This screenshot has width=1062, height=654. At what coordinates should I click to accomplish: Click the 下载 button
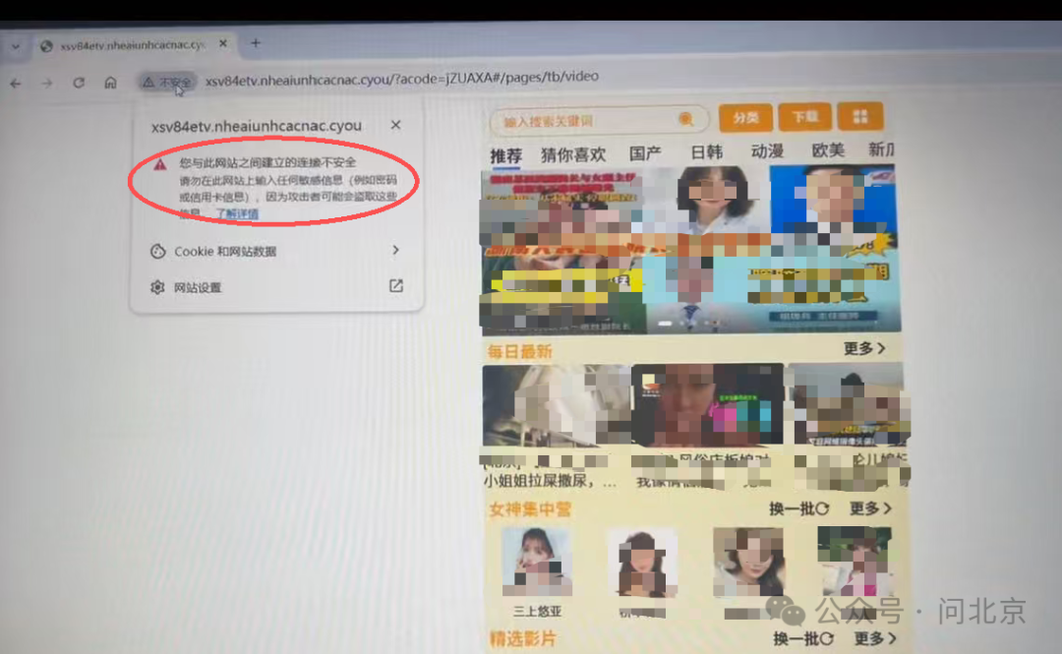804,117
